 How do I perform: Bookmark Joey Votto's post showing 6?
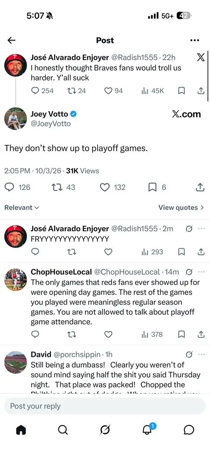tap(152, 187)
